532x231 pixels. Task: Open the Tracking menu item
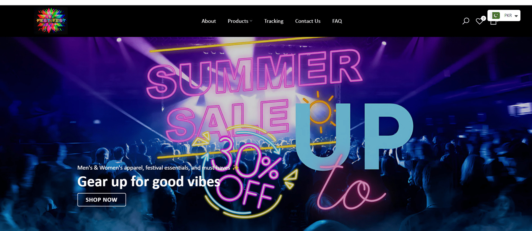coord(274,21)
